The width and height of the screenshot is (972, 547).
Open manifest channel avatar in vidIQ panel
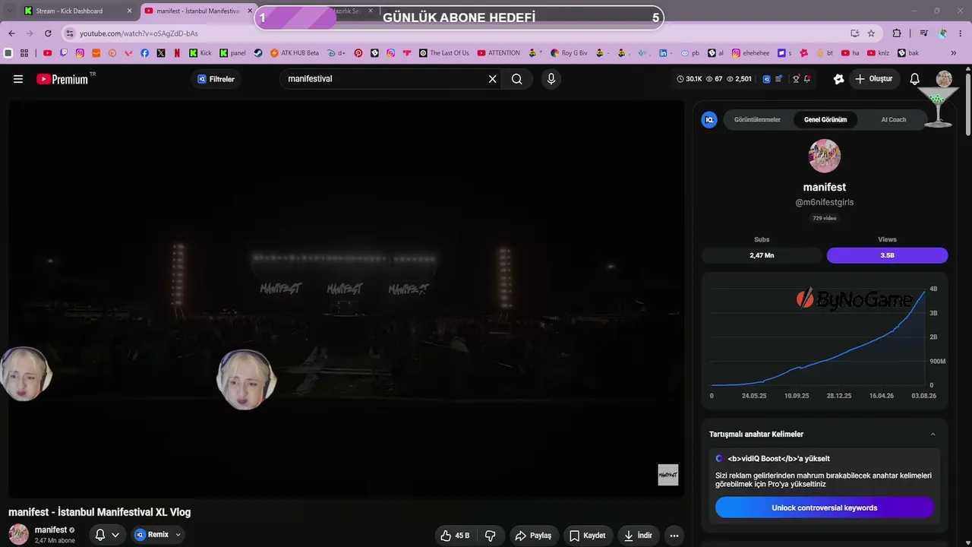(x=825, y=156)
